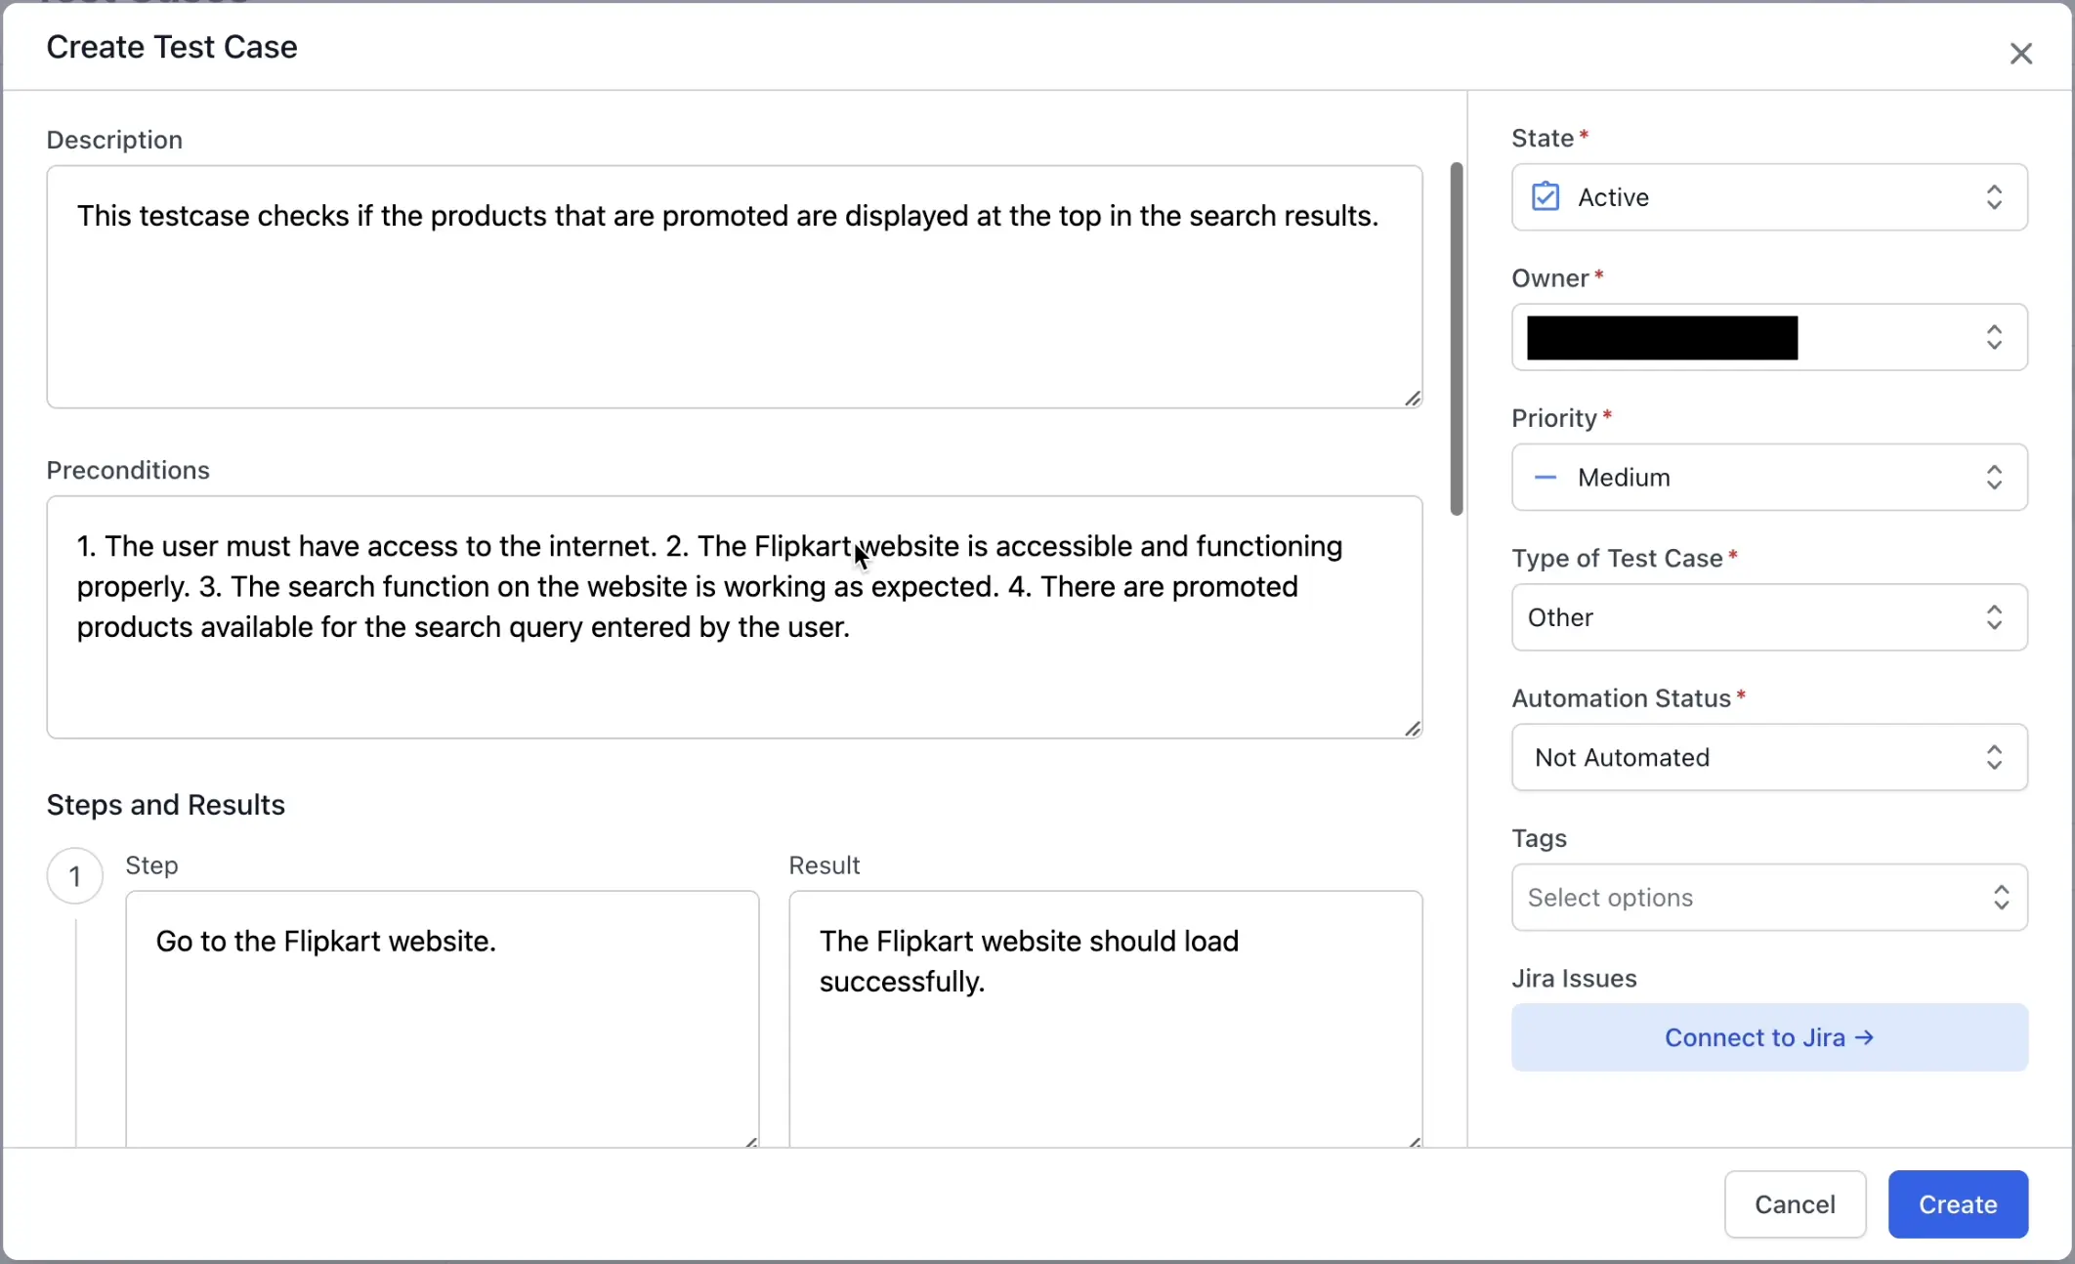Click the Medium priority dash icon
Viewport: 2075px width, 1264px height.
[x=1546, y=478]
